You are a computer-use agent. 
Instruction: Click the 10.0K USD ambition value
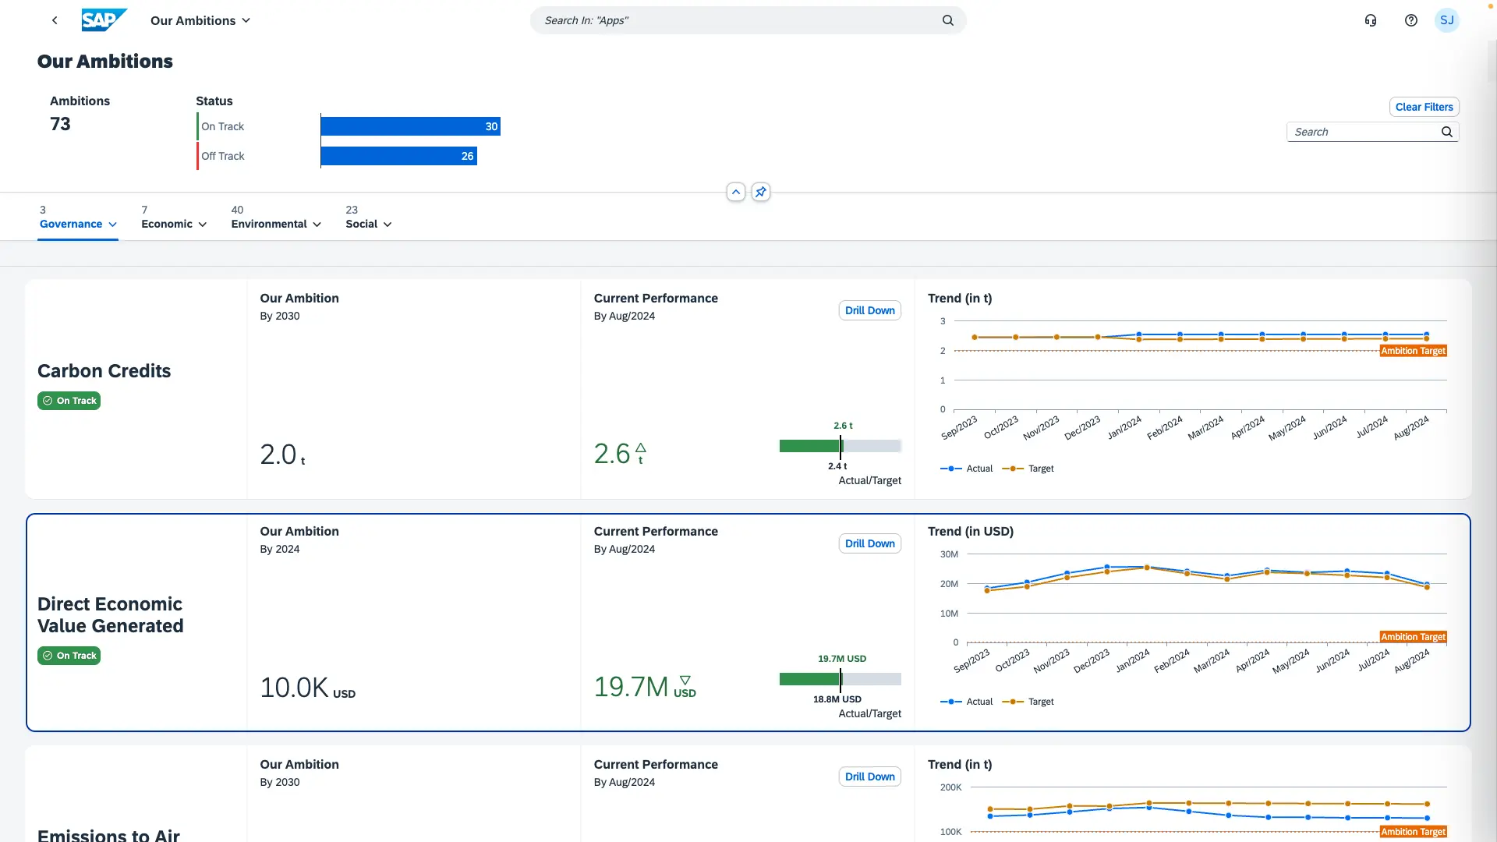307,688
